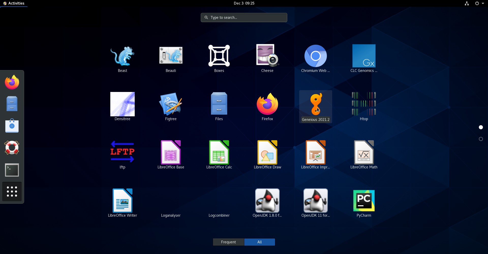Screen dimensions: 488x254
Task: Open the Beast application
Action: [x=122, y=58]
